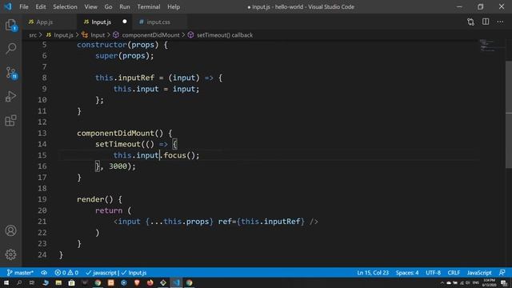Switch to the input.css tab
This screenshot has width=512, height=288.
click(x=158, y=22)
